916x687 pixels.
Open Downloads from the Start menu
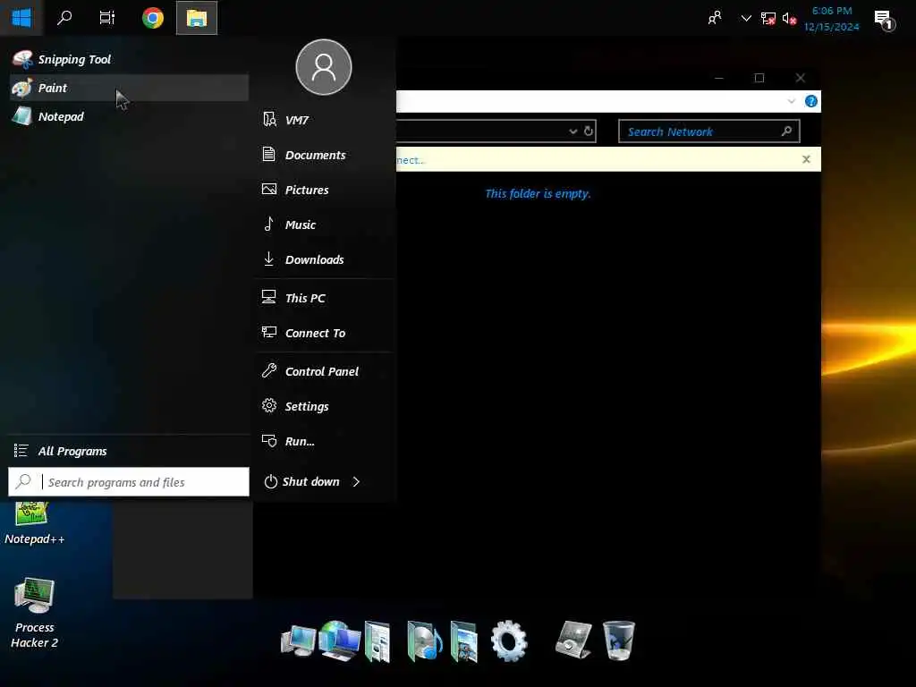pyautogui.click(x=325, y=259)
